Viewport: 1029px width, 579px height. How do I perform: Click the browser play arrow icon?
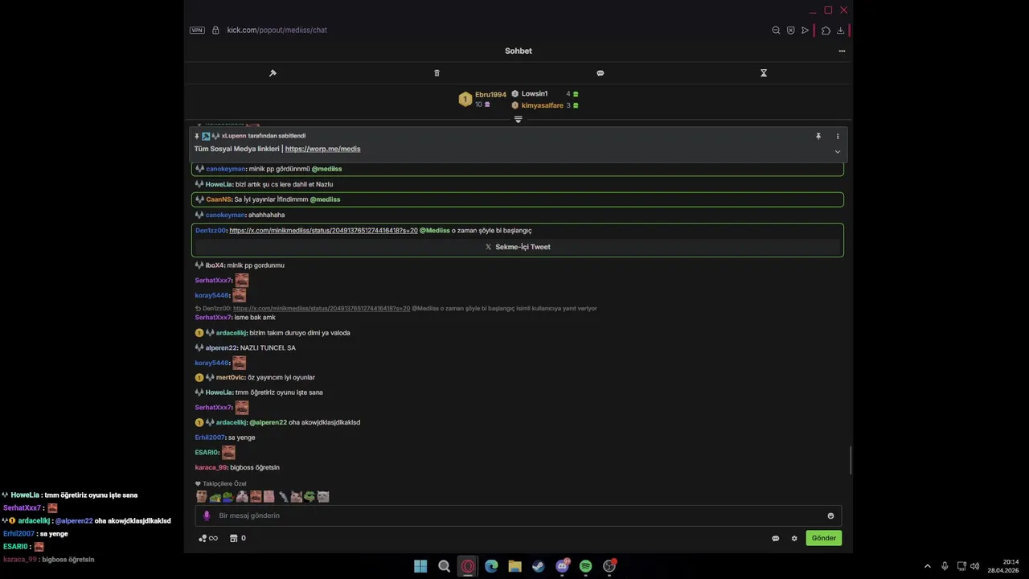point(805,31)
